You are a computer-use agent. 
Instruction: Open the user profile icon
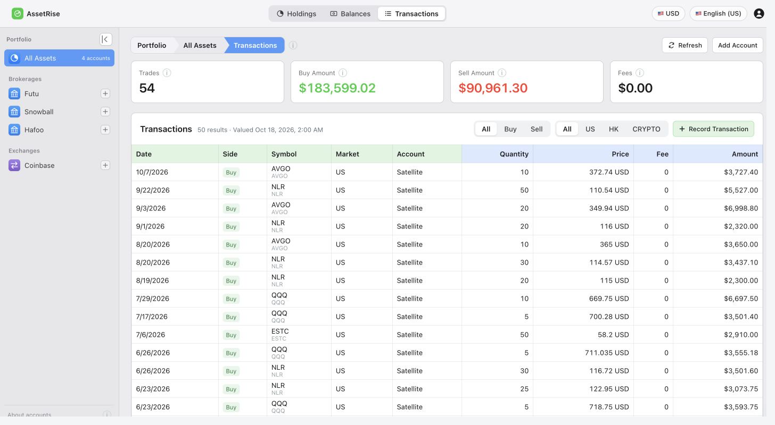(x=759, y=14)
